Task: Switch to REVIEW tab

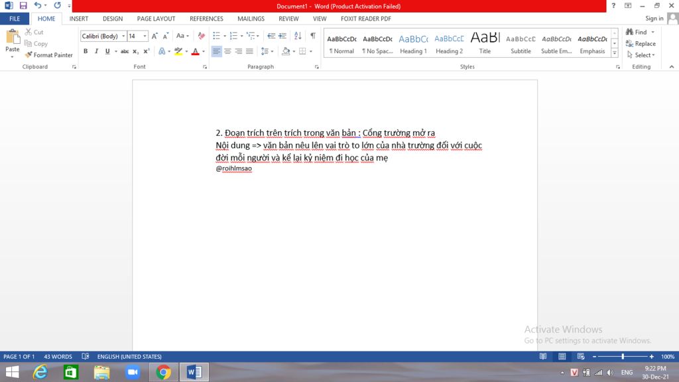Action: (x=288, y=19)
